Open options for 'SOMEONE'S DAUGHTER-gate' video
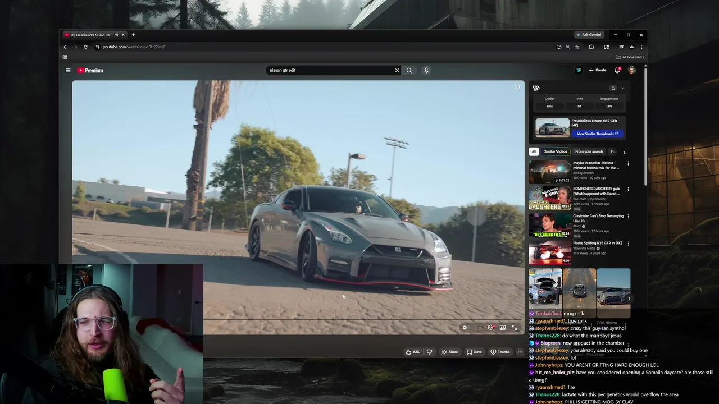The height and width of the screenshot is (404, 719). [628, 189]
